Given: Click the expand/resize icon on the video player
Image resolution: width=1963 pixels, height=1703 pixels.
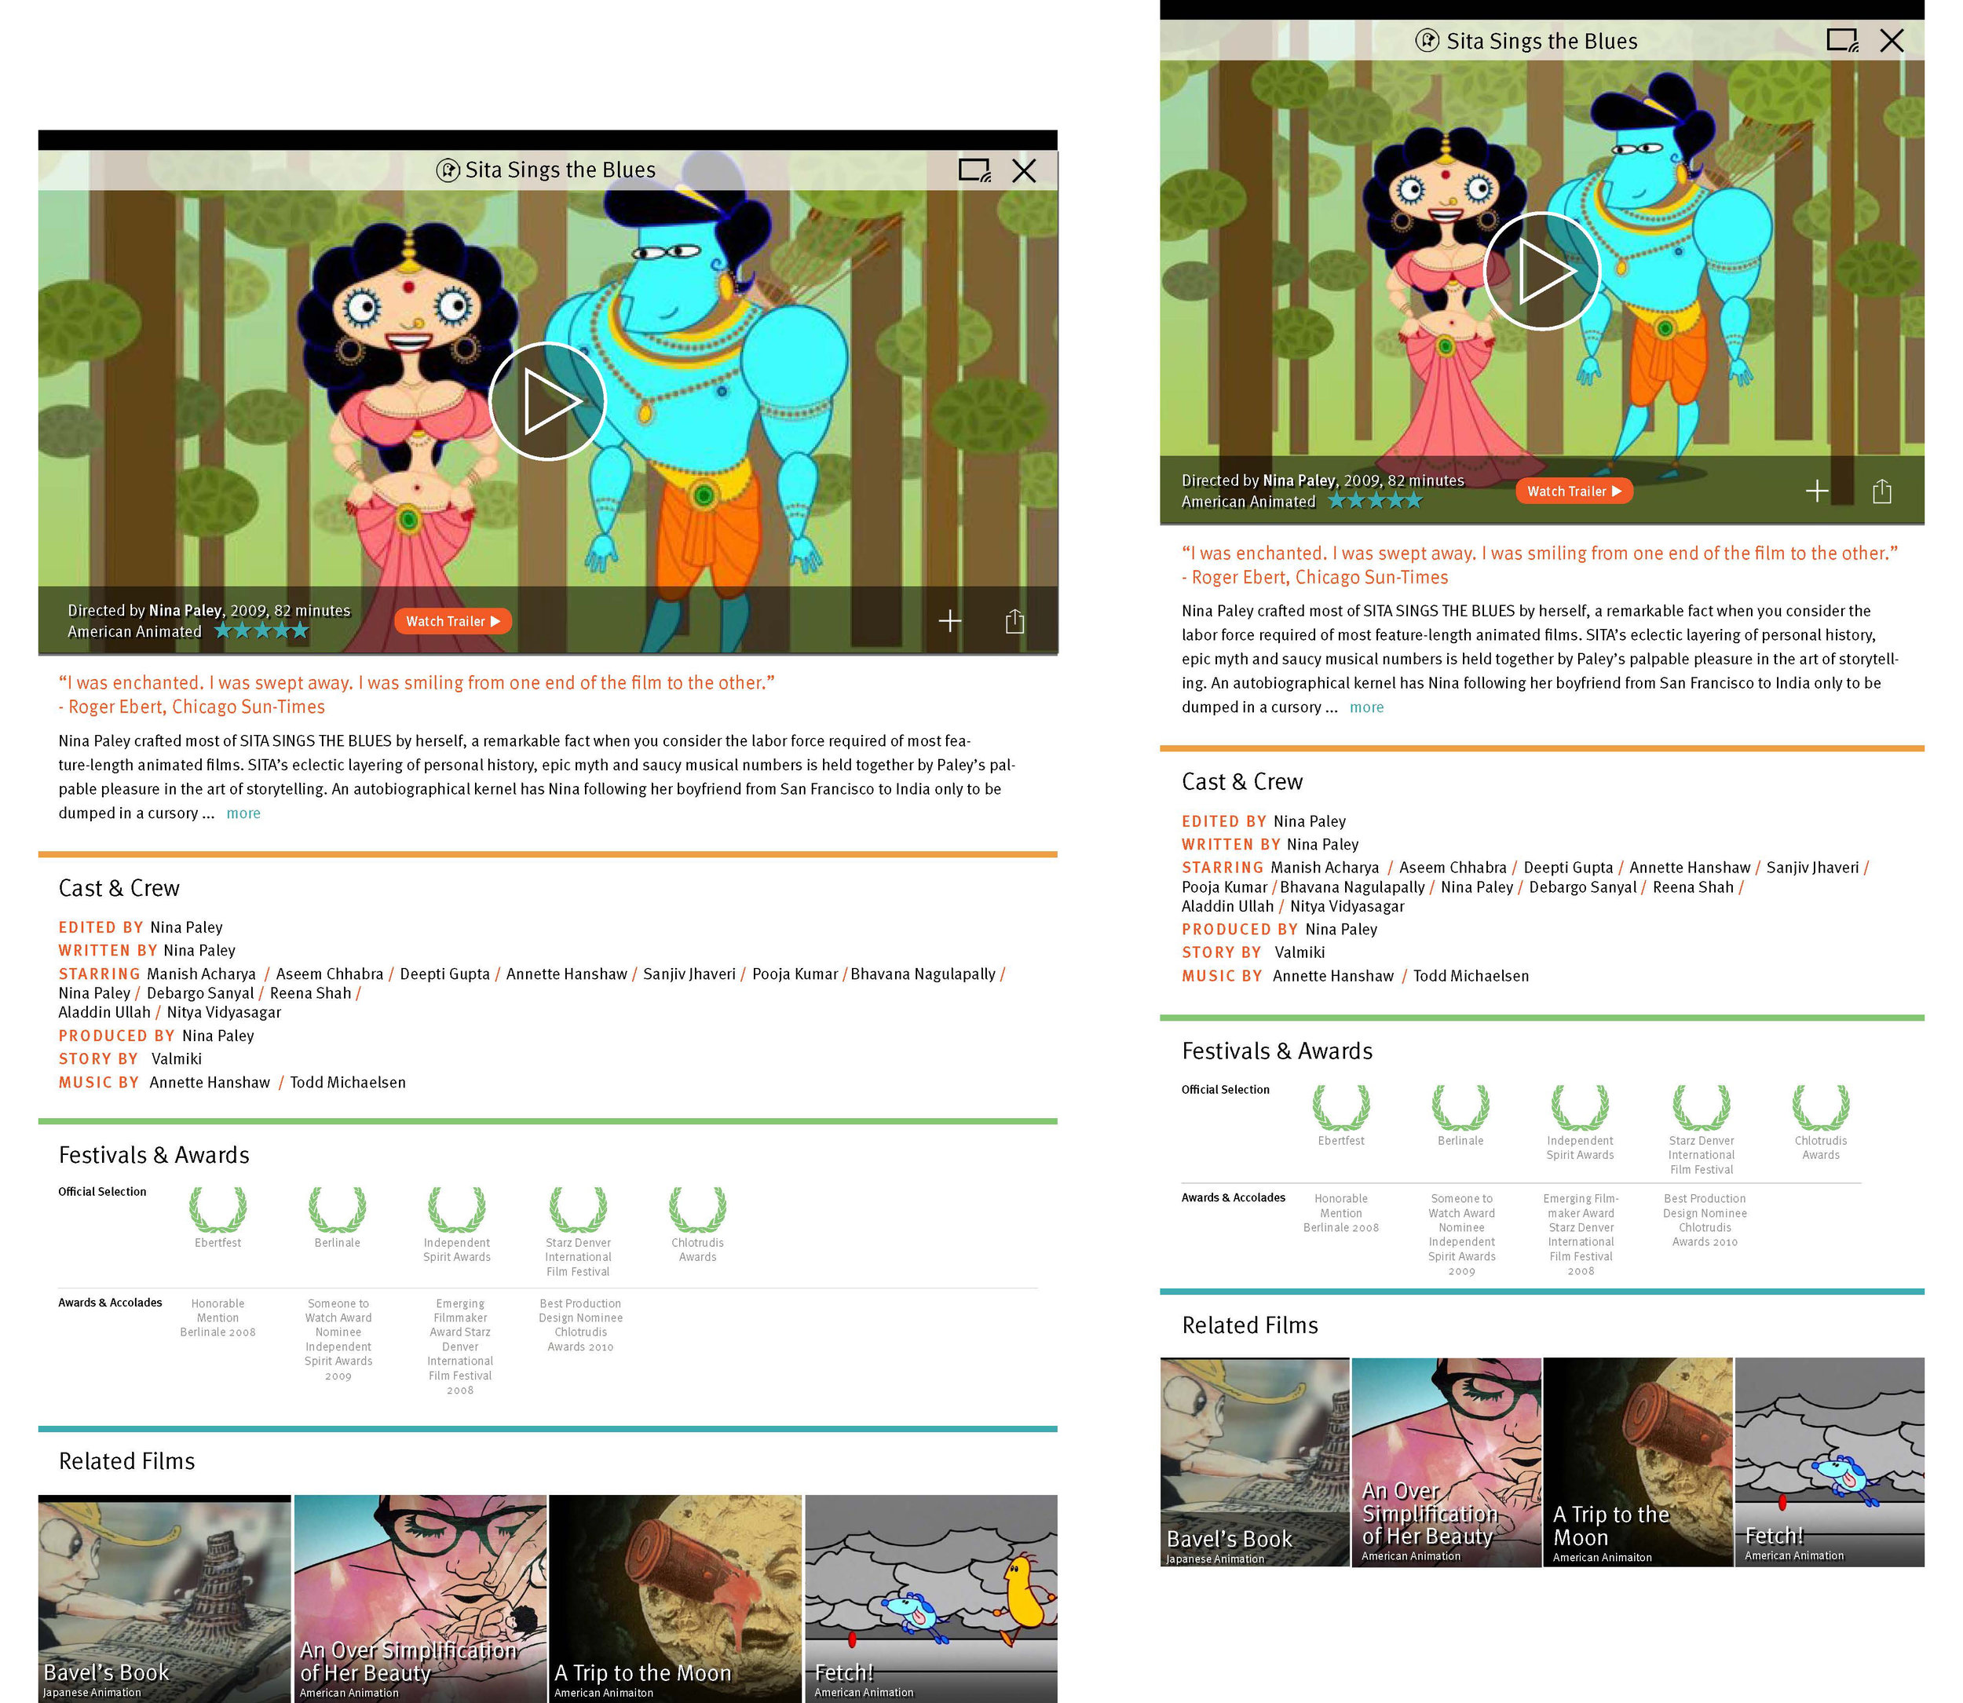Looking at the screenshot, I should [974, 169].
